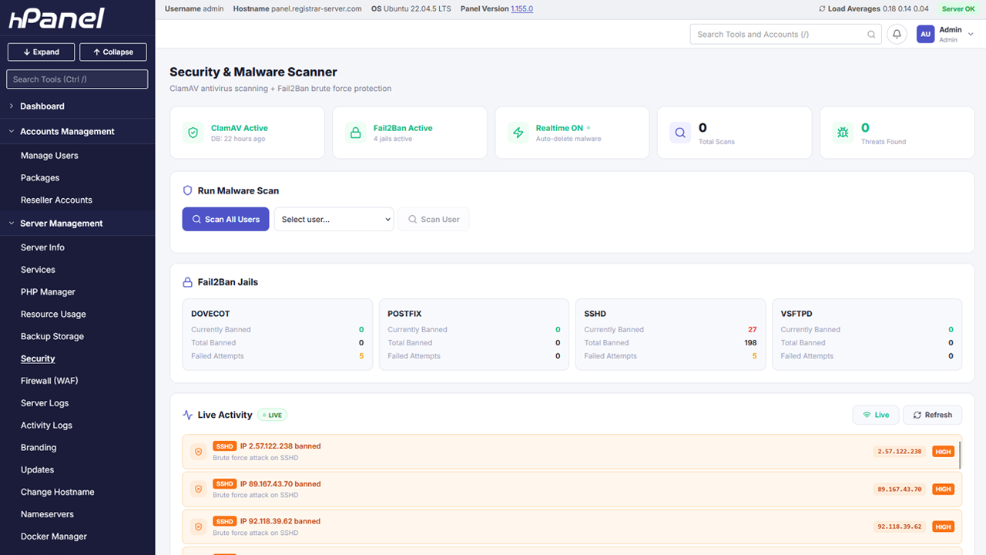
Task: Open the Branding page
Action: [x=39, y=448]
